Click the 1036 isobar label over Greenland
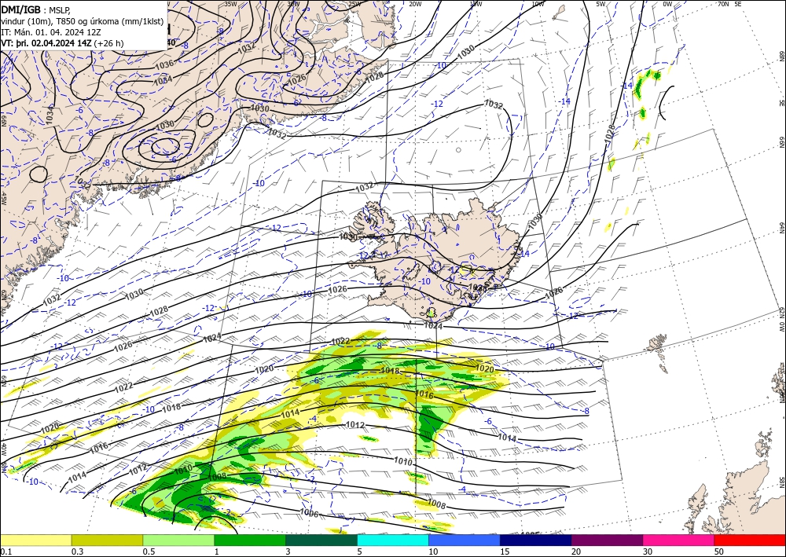Screen dimensions: 786x557 164,64
